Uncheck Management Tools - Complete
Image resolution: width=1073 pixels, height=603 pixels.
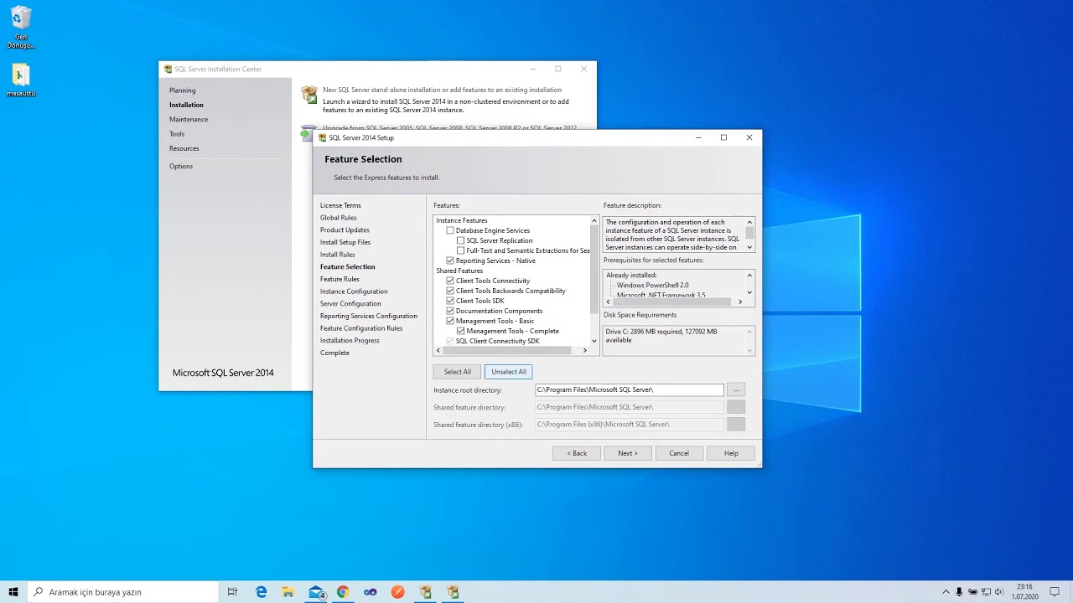[x=460, y=331]
